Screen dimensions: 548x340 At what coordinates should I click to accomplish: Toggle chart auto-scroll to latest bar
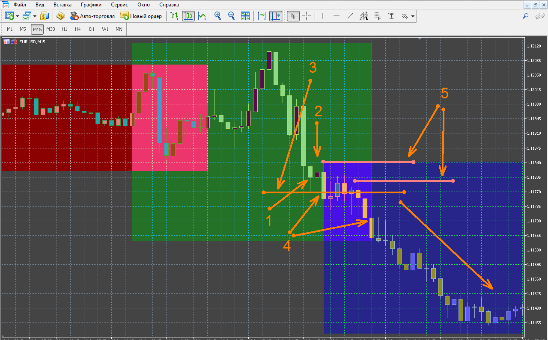coord(262,16)
